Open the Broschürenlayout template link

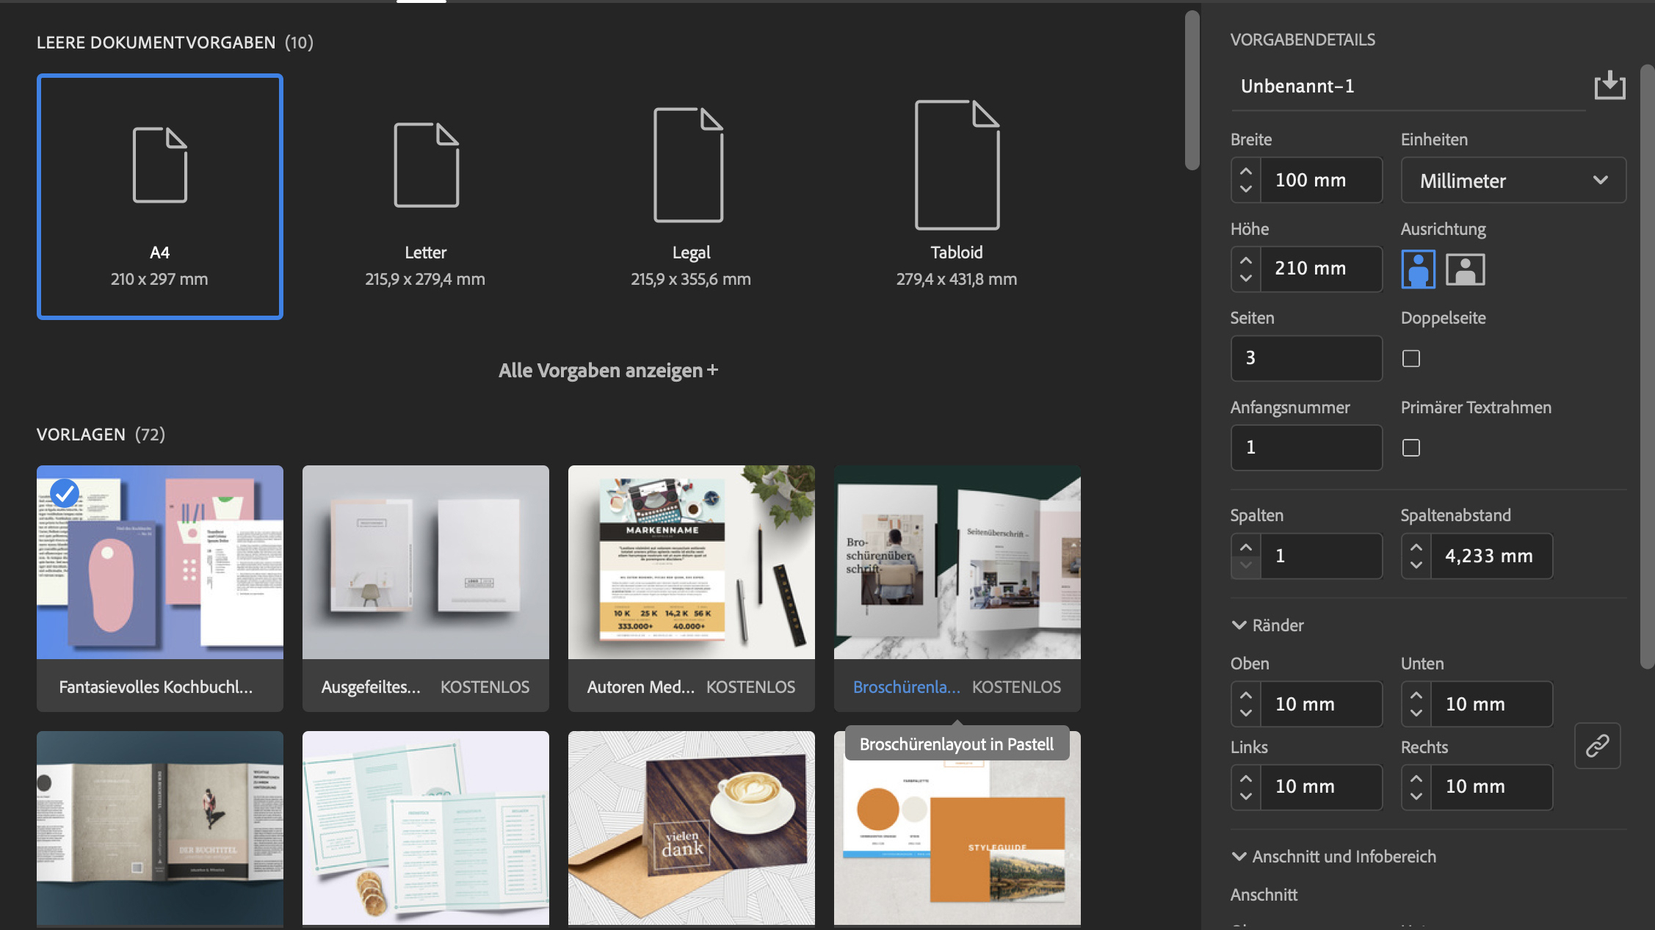point(906,687)
